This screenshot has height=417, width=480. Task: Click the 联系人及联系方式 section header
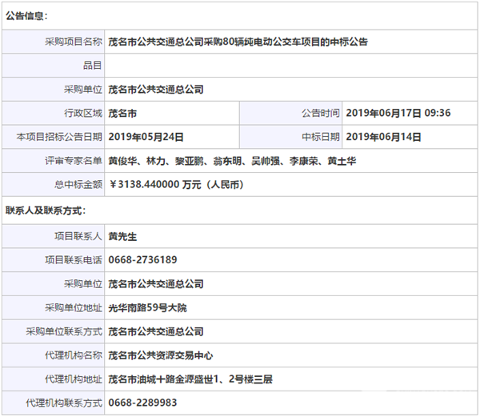pyautogui.click(x=46, y=211)
